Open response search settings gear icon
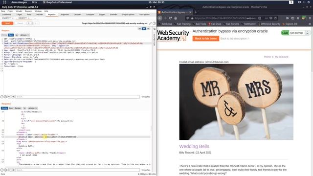 (5, 170)
